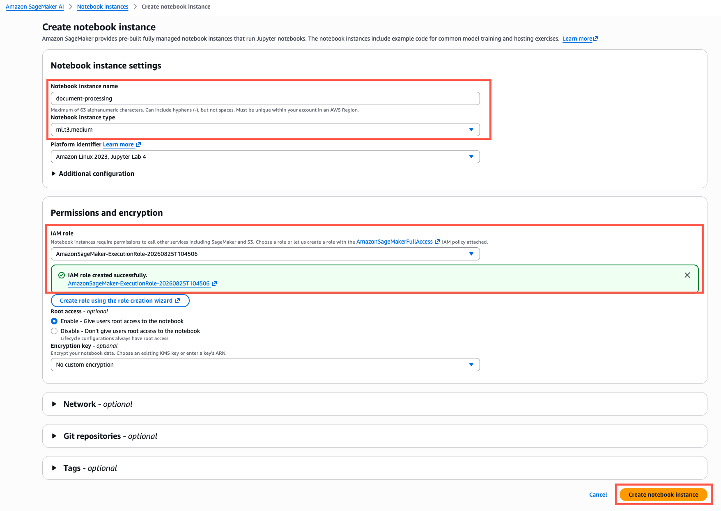Click external link icon beside AmazonSageMakerFullAccess
Image resolution: width=721 pixels, height=511 pixels.
pyautogui.click(x=437, y=242)
